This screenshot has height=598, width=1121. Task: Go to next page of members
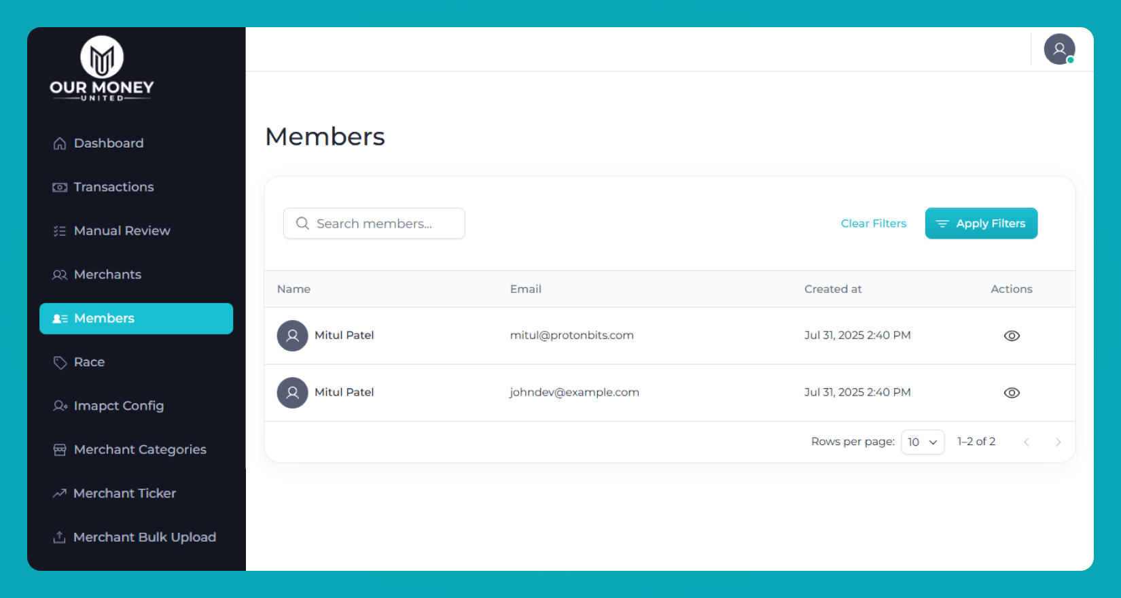(x=1058, y=442)
